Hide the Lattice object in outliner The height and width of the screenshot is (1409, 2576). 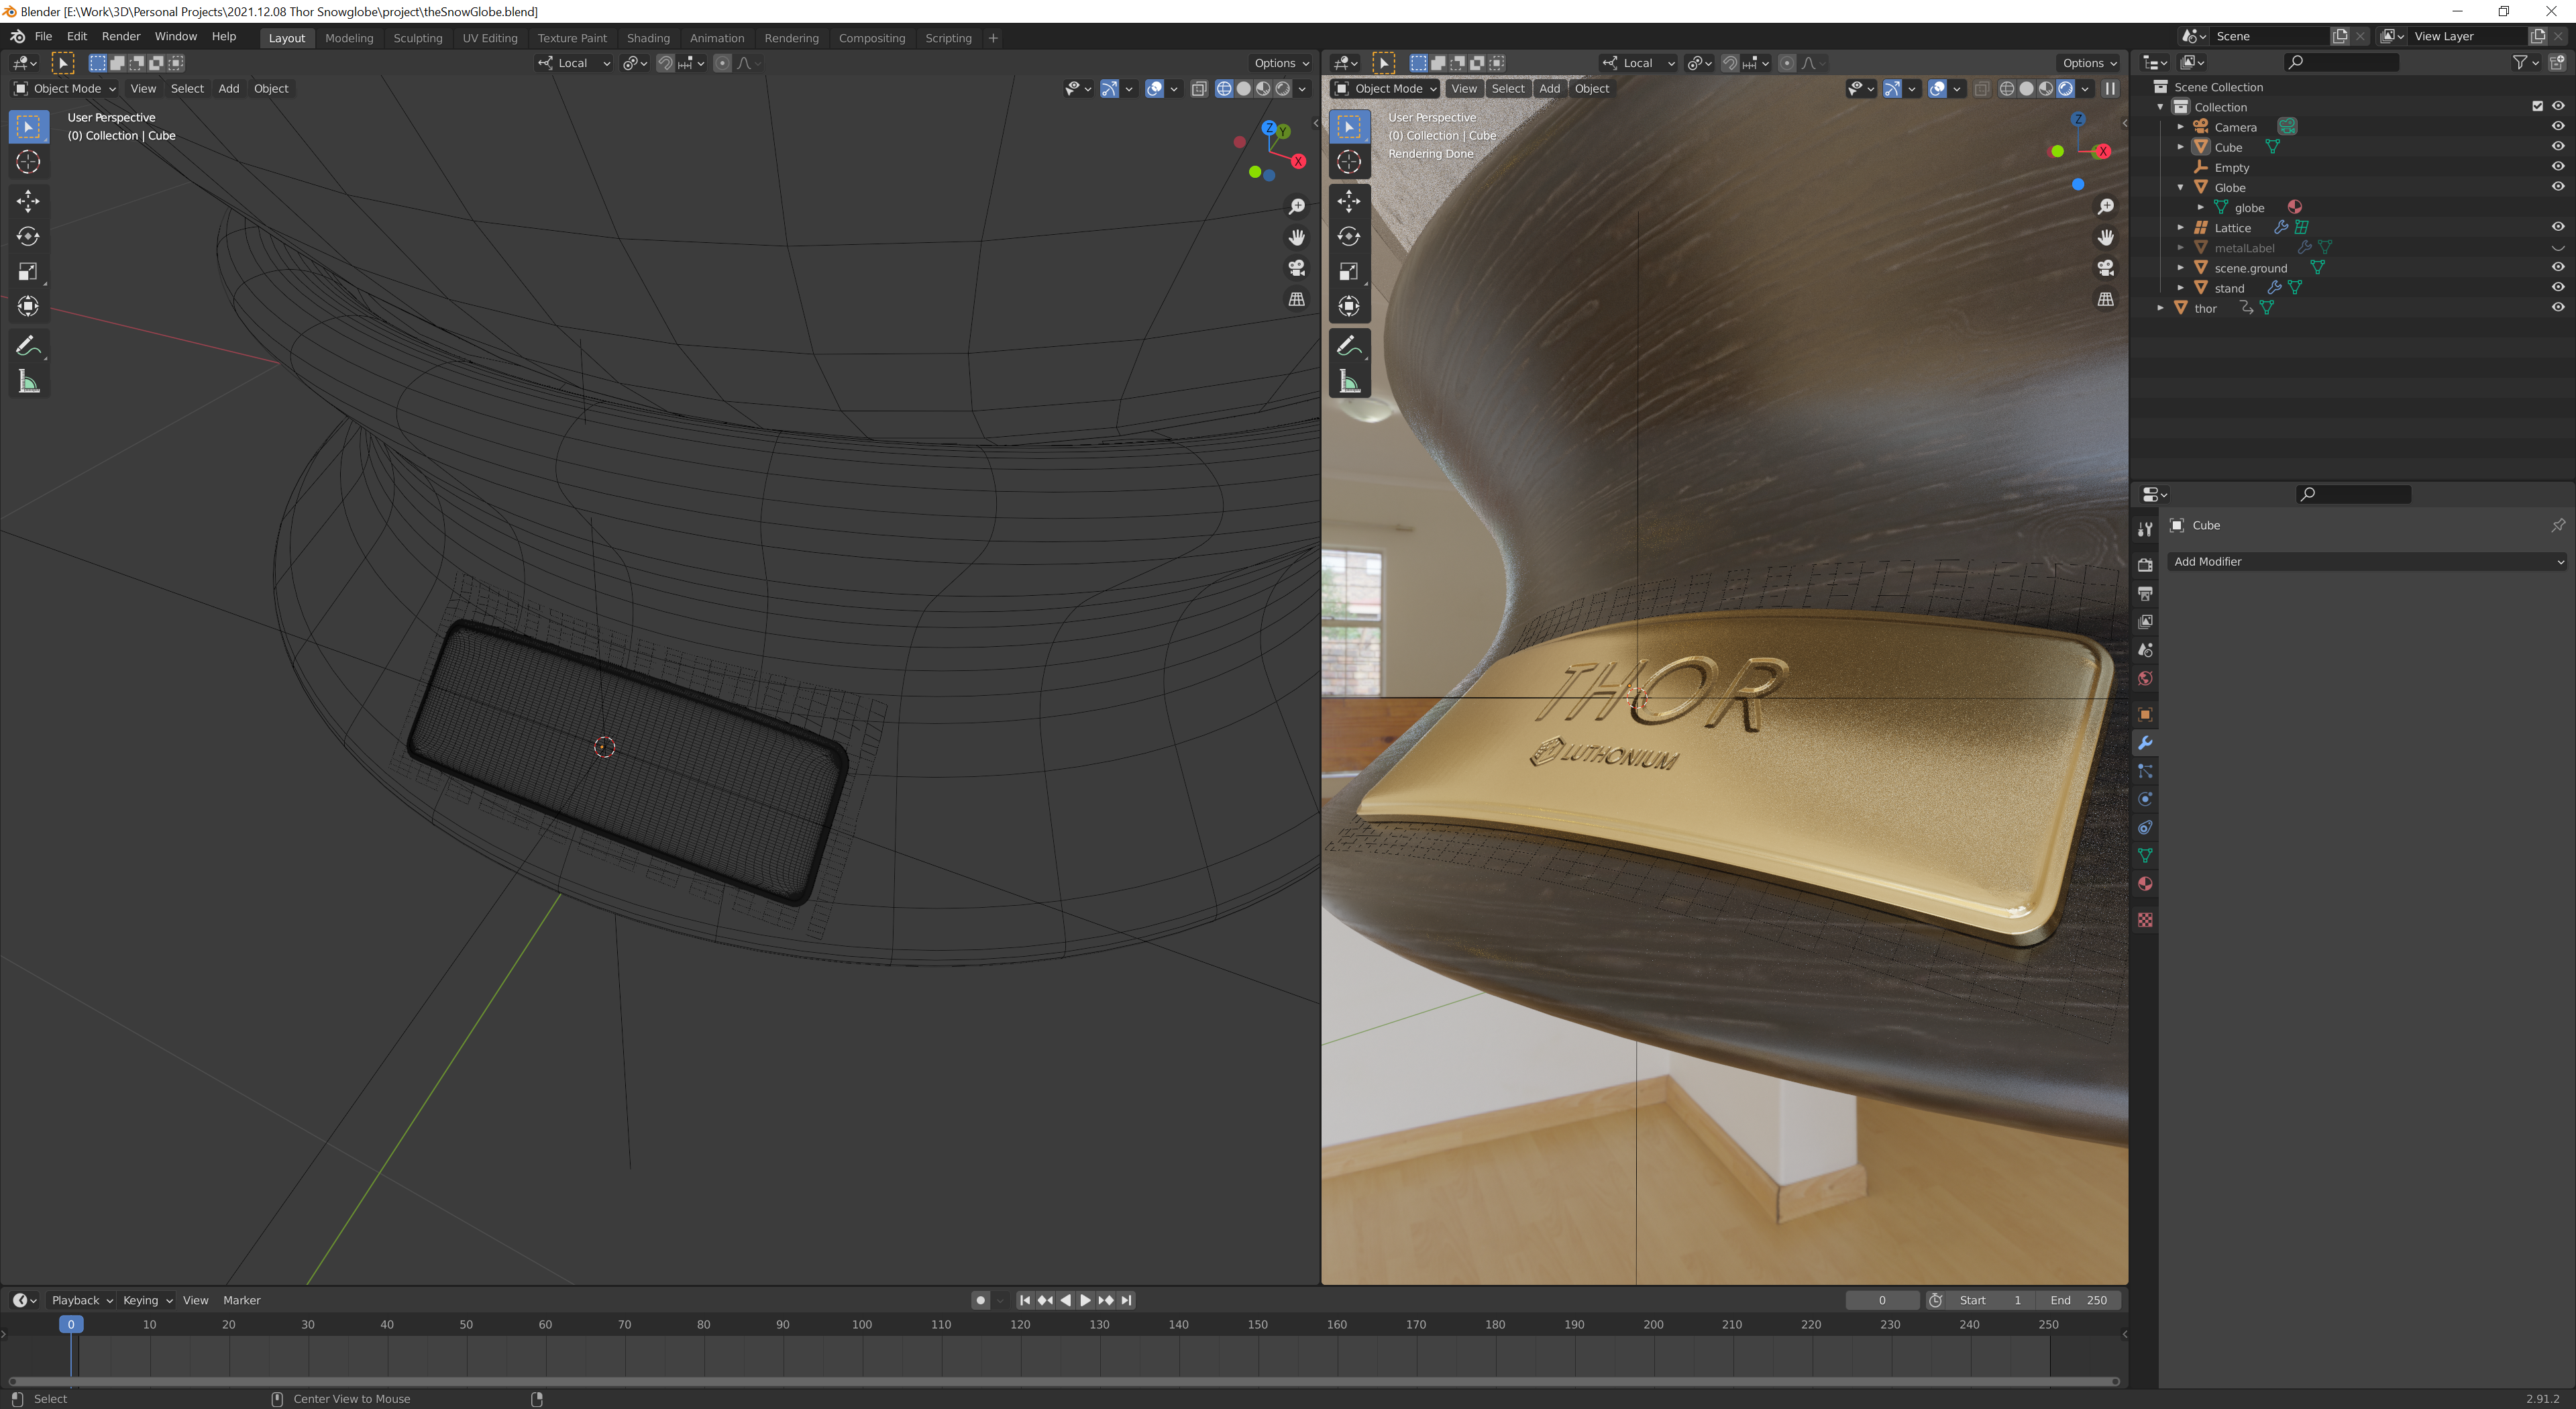click(2557, 227)
